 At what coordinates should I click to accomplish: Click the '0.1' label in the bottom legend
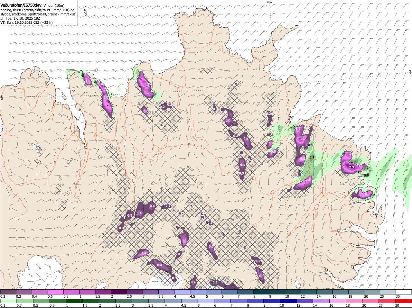(x=3, y=305)
